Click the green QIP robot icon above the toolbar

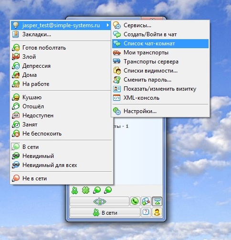click(x=74, y=190)
